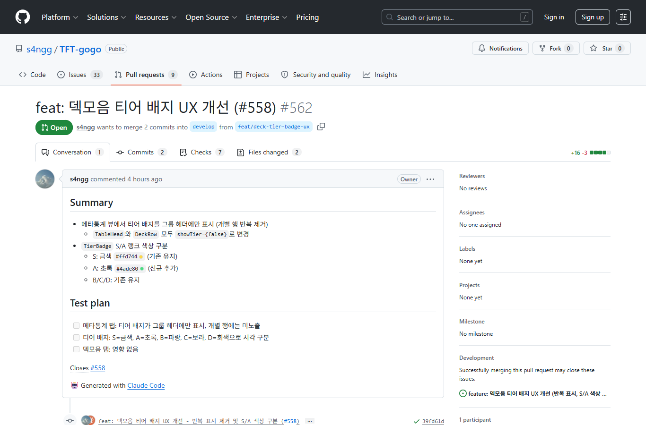This screenshot has width=646, height=425.
Task: Tick the 덱모음 탭 test plan checkbox
Action: pyautogui.click(x=76, y=349)
